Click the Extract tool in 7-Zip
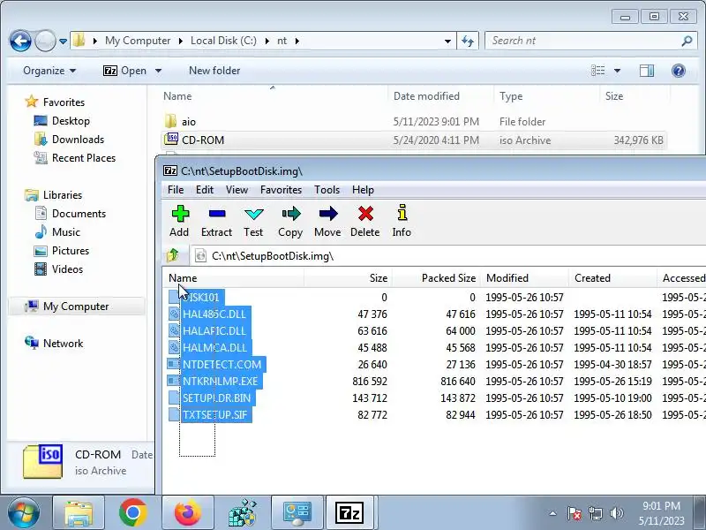Viewport: 706px width, 530px height. click(216, 222)
